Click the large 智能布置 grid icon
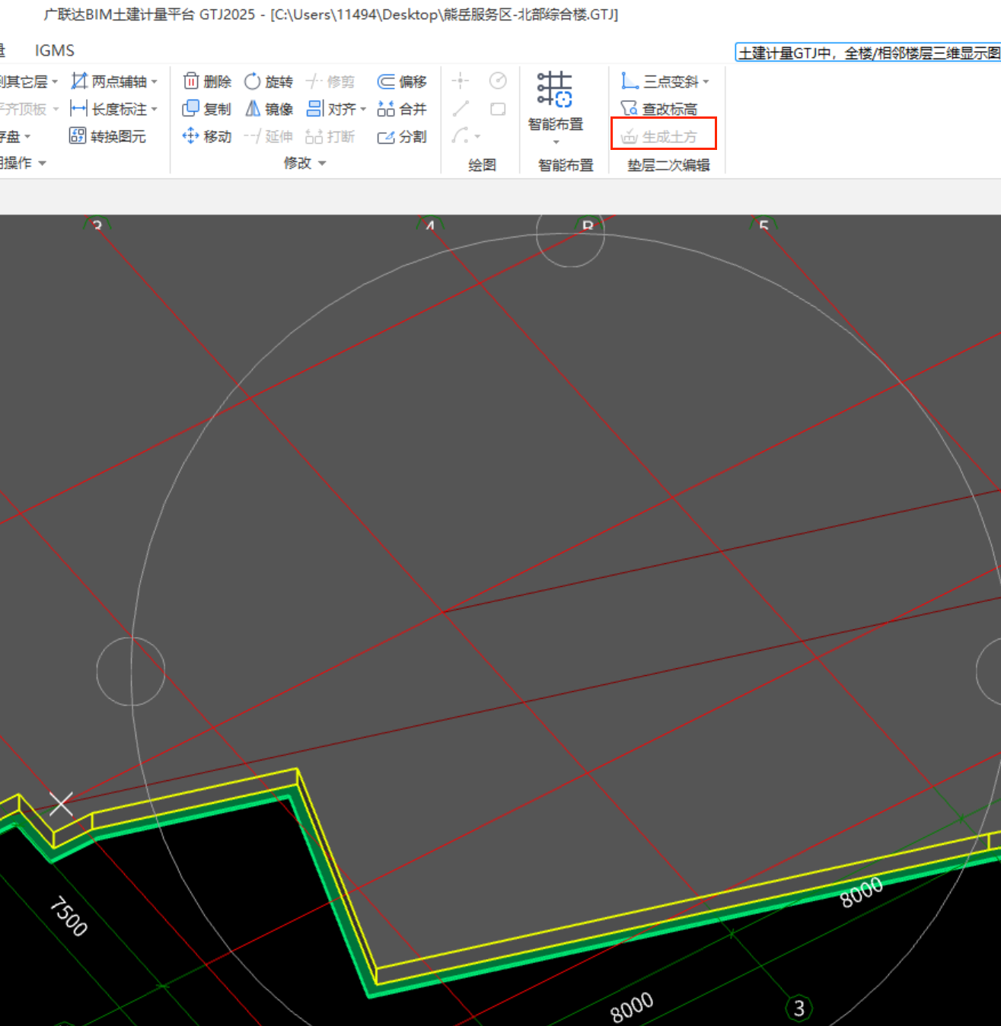The image size is (1001, 1026). pos(555,90)
